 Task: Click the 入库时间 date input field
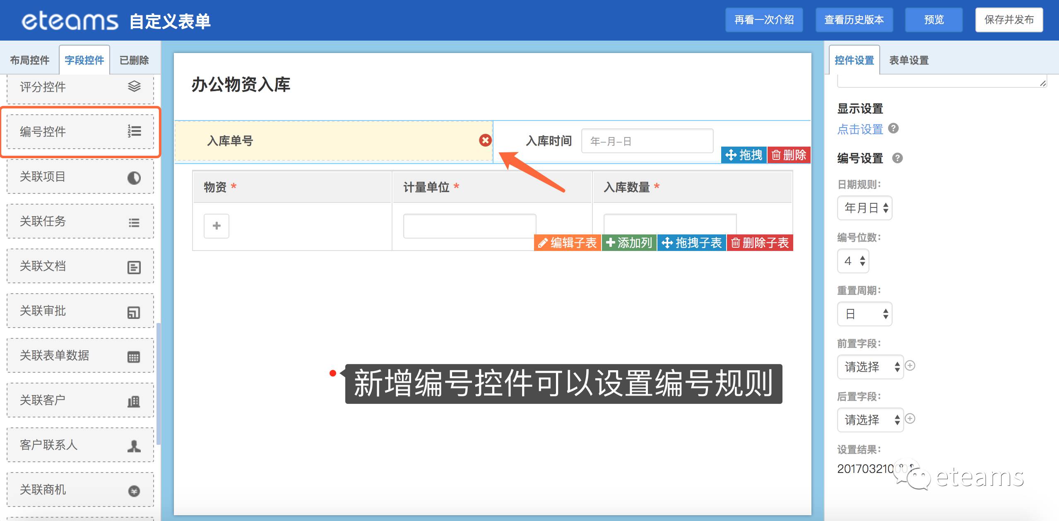pyautogui.click(x=647, y=141)
